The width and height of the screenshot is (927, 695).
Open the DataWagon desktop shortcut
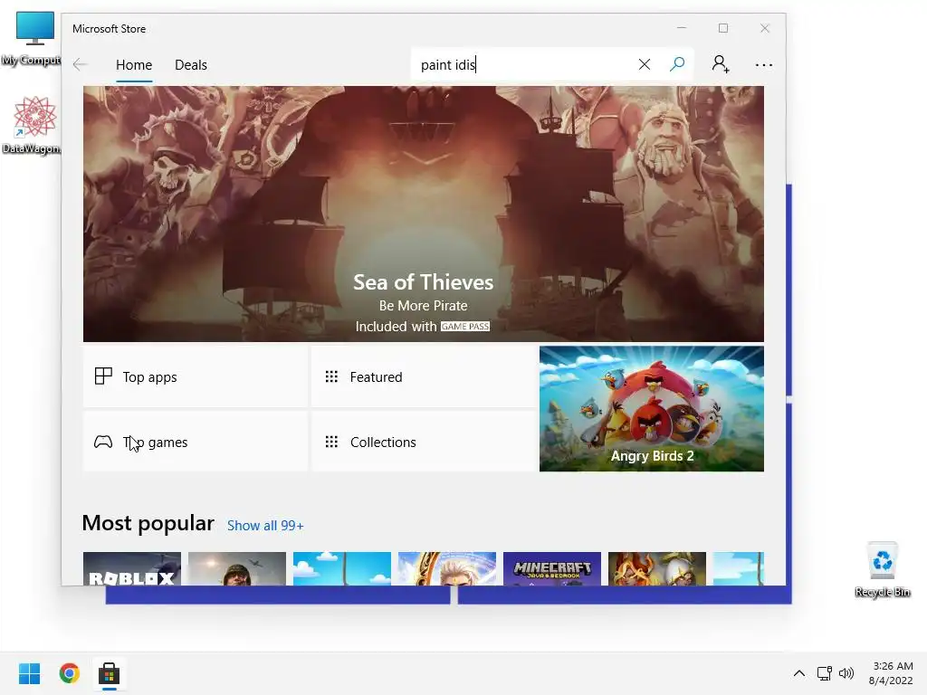(x=33, y=125)
